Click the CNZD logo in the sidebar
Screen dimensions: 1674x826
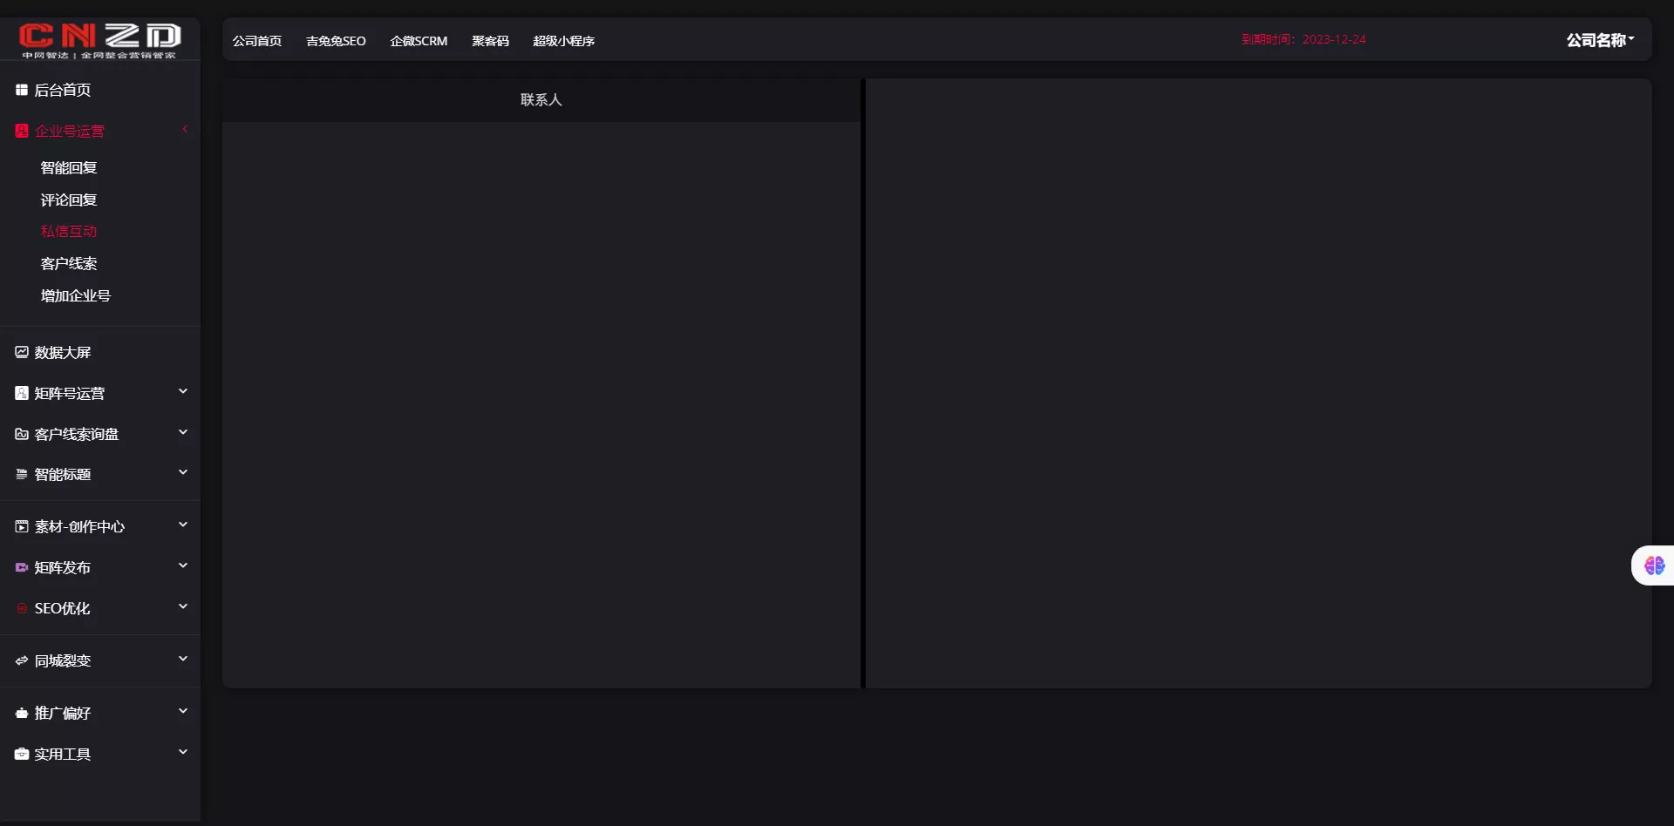point(99,39)
